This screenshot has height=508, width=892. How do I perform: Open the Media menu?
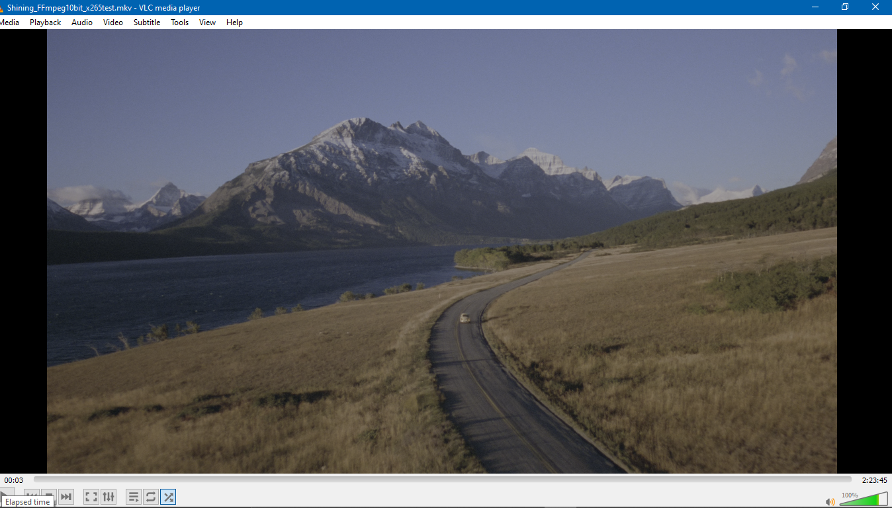pos(9,22)
